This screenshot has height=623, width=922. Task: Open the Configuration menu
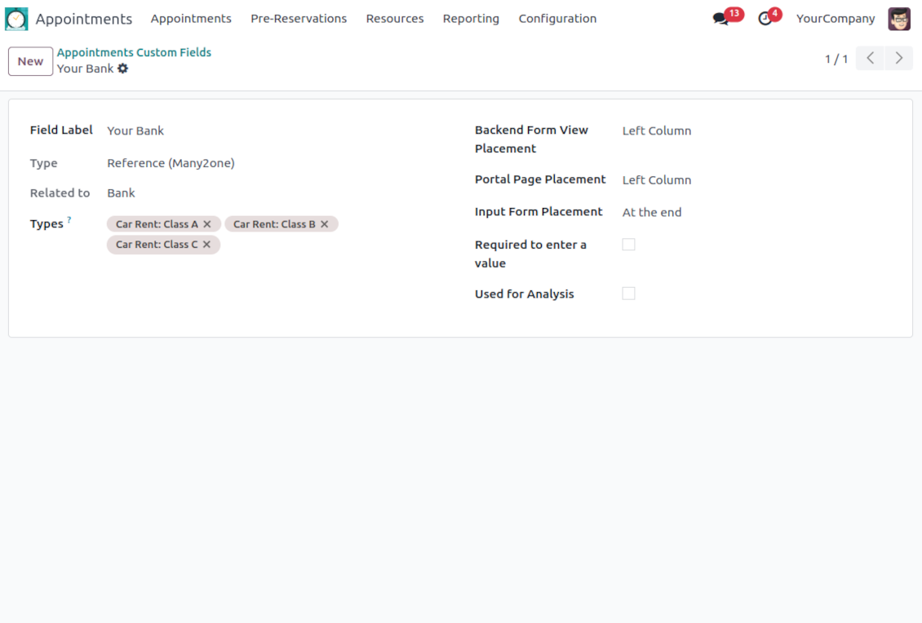point(557,19)
